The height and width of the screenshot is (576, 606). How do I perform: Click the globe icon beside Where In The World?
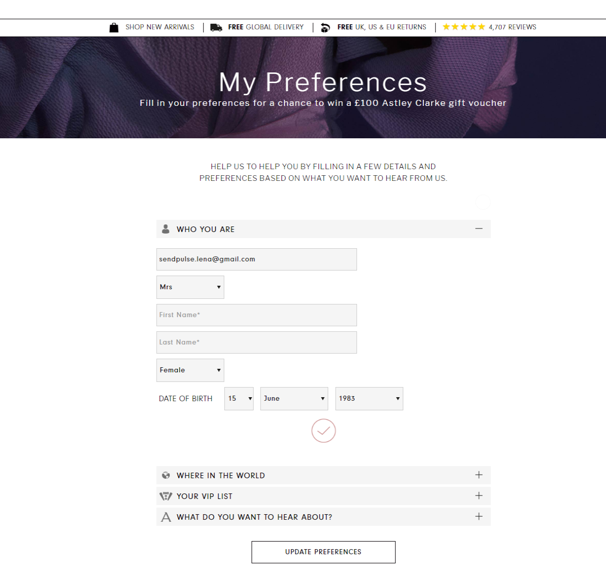[x=165, y=475]
